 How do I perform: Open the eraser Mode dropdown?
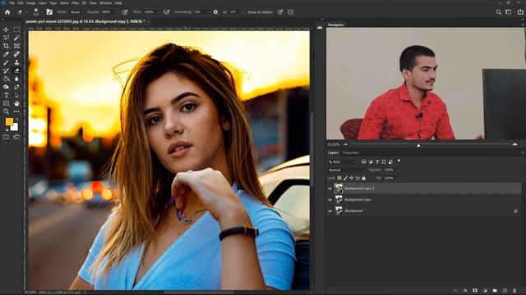point(76,12)
